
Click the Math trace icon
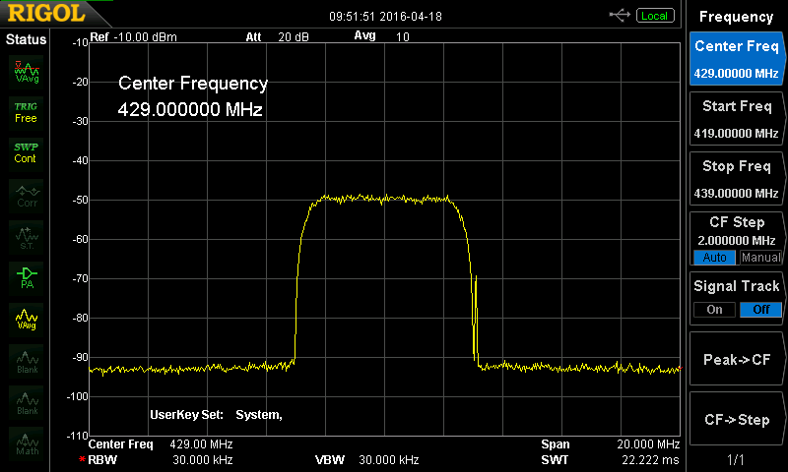(x=27, y=443)
